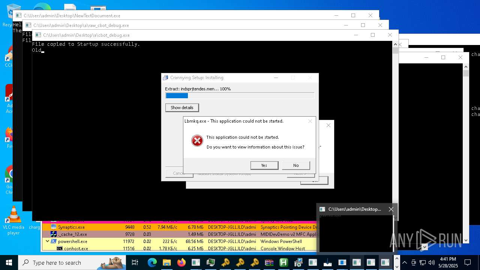Select the ._cache_12.exe process row

point(180,234)
